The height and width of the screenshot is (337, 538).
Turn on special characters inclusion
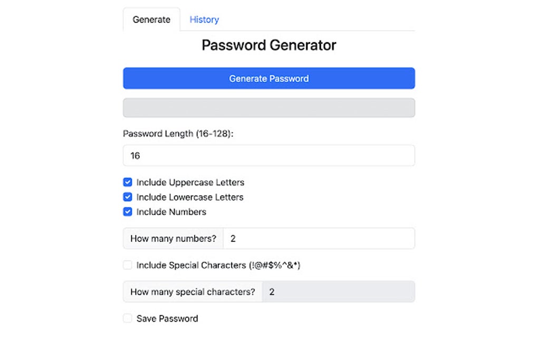(x=127, y=265)
